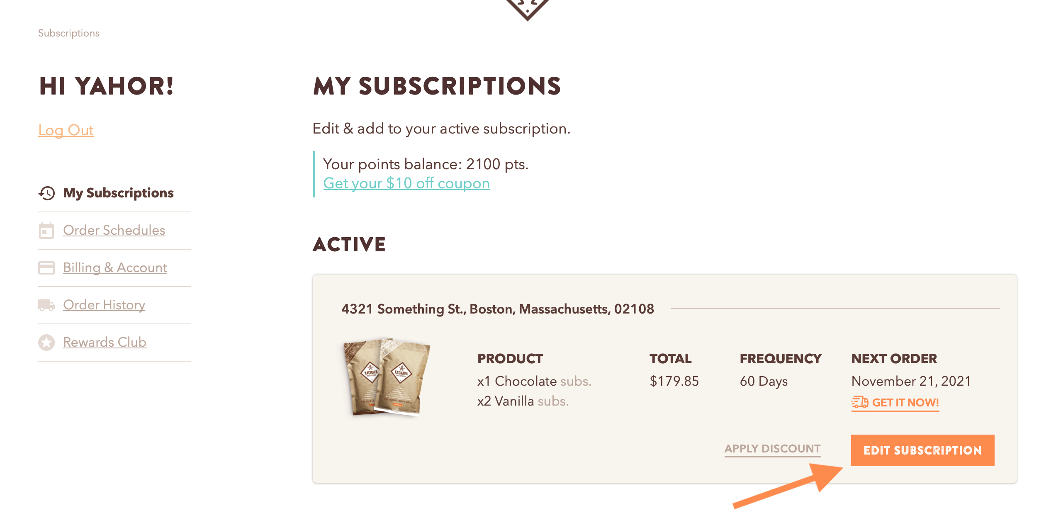Open Order History

pyautogui.click(x=104, y=305)
